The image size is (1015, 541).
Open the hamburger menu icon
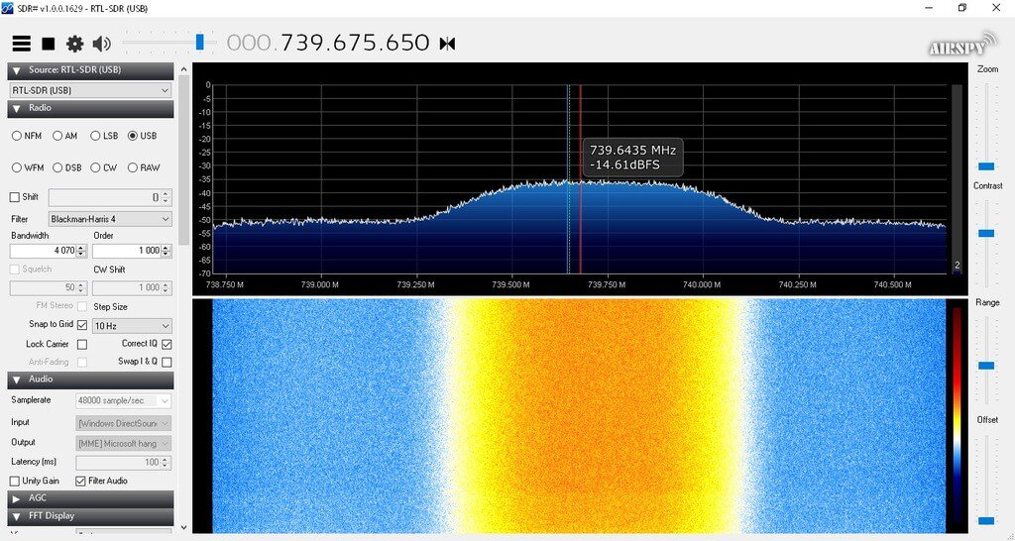click(x=21, y=44)
